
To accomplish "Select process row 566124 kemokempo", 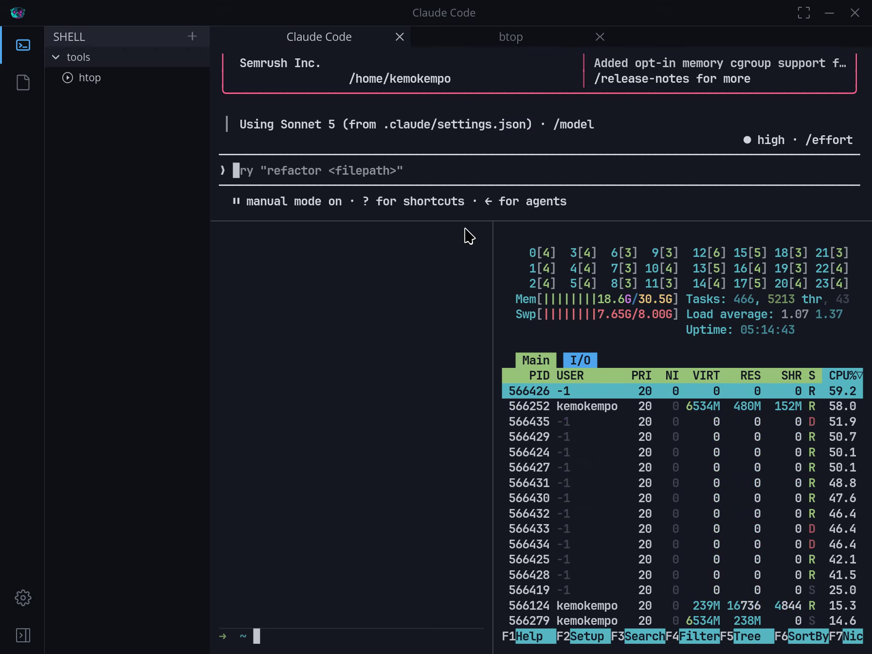I will [x=682, y=606].
